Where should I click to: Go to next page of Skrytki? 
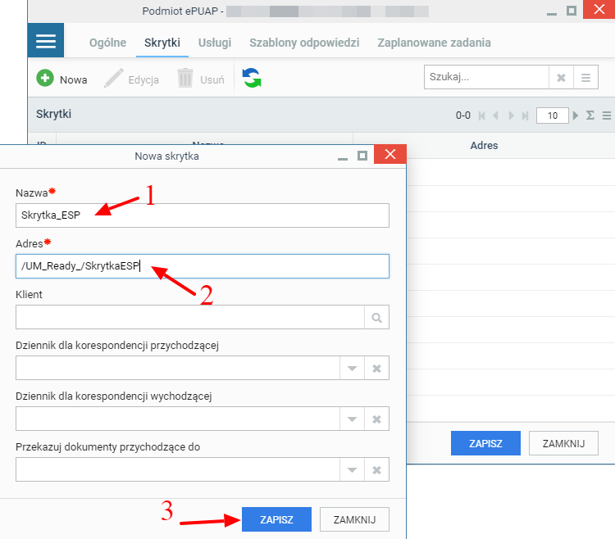click(x=511, y=115)
